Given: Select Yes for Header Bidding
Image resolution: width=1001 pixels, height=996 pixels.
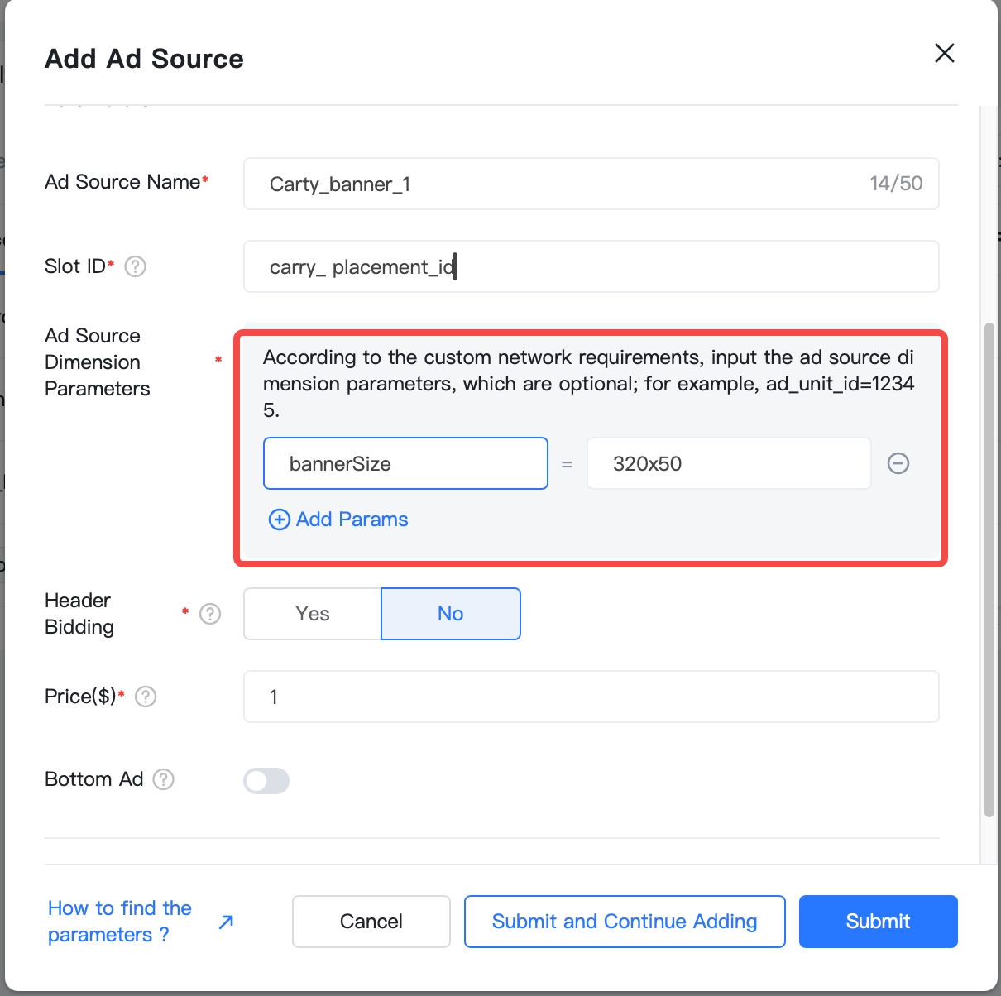Looking at the screenshot, I should [313, 614].
